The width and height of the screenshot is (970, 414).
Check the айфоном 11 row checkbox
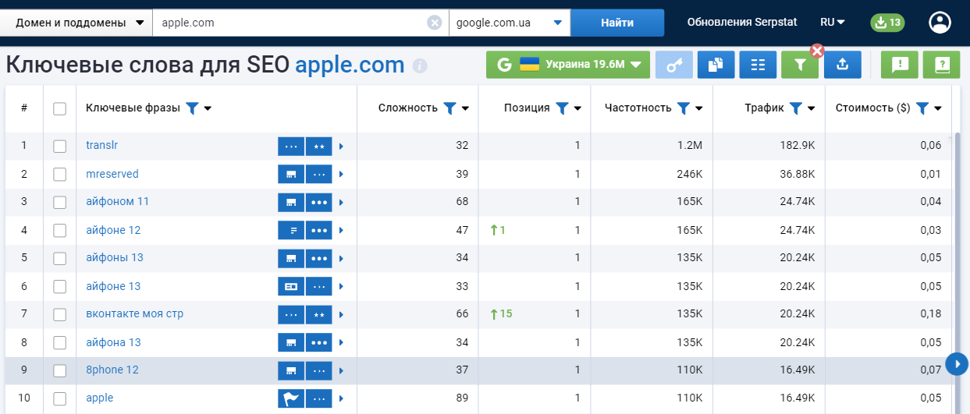[x=59, y=202]
